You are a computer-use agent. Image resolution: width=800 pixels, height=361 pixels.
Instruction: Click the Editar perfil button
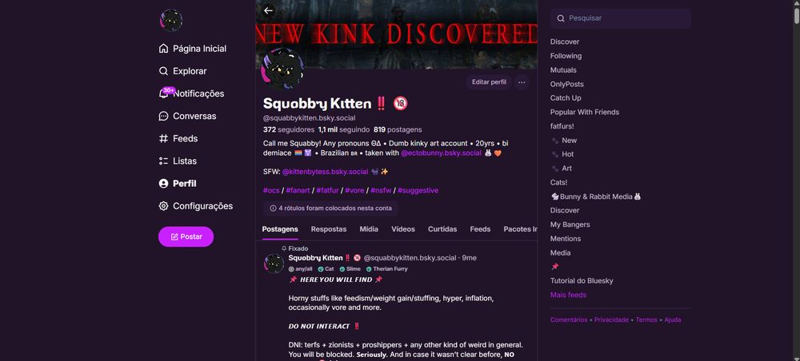tap(489, 82)
